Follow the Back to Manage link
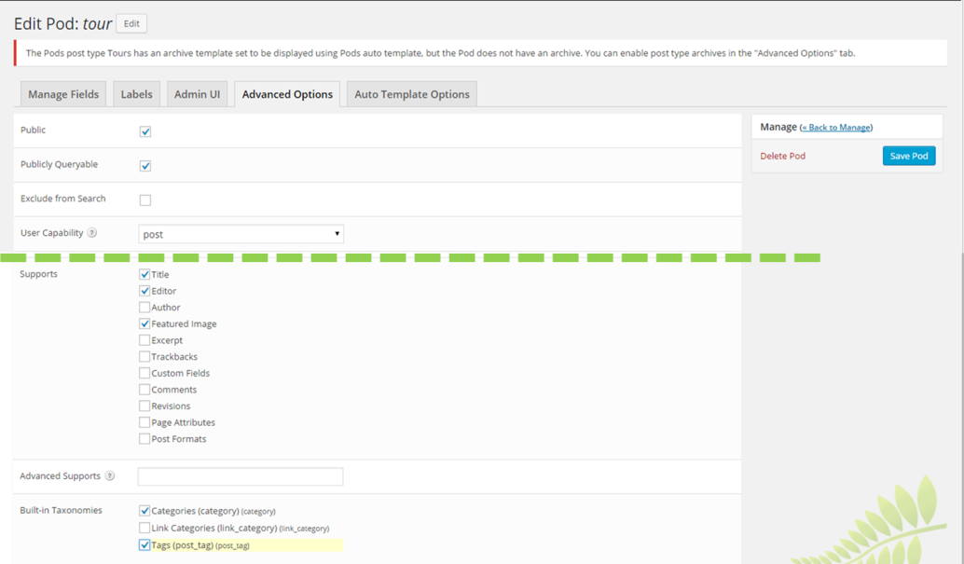 tap(836, 128)
